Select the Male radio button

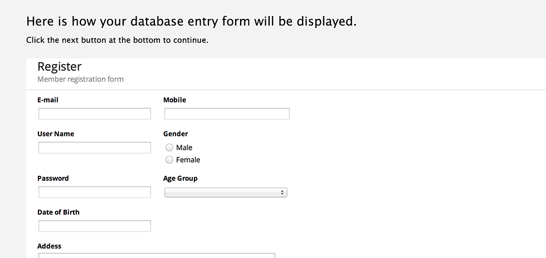pos(169,148)
